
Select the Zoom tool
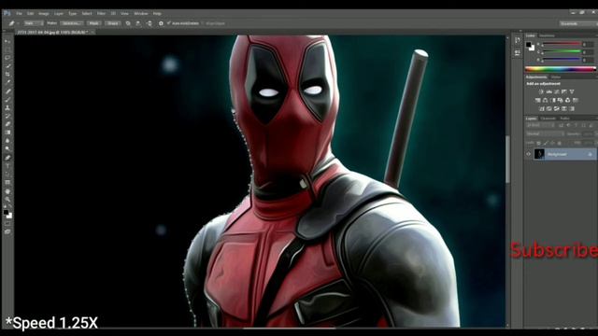[7, 199]
